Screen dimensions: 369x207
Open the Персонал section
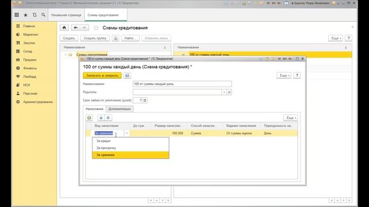[x=30, y=93]
